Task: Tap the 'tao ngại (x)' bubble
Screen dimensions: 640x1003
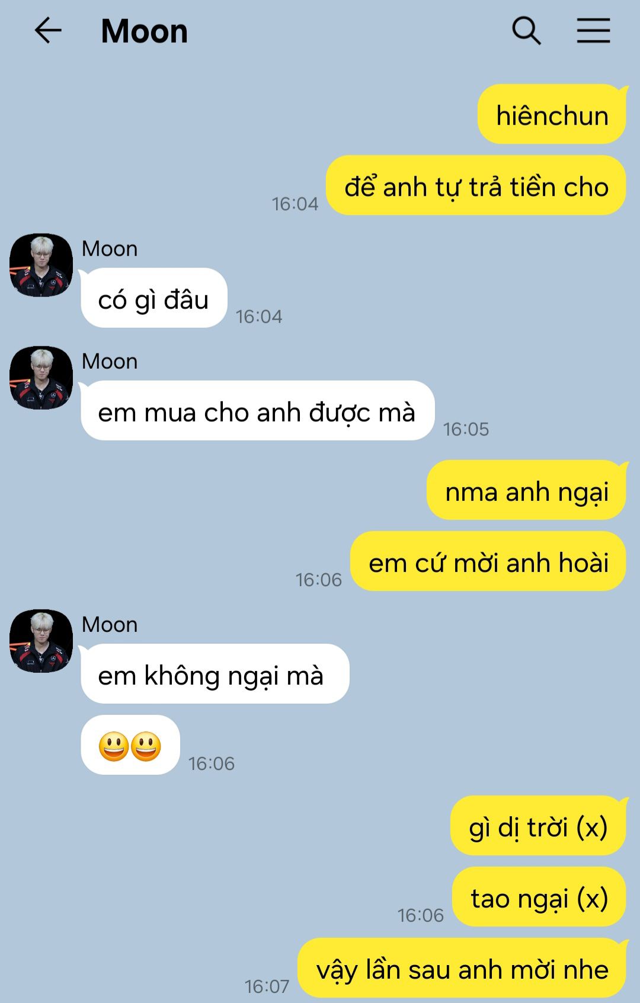Action: click(539, 897)
